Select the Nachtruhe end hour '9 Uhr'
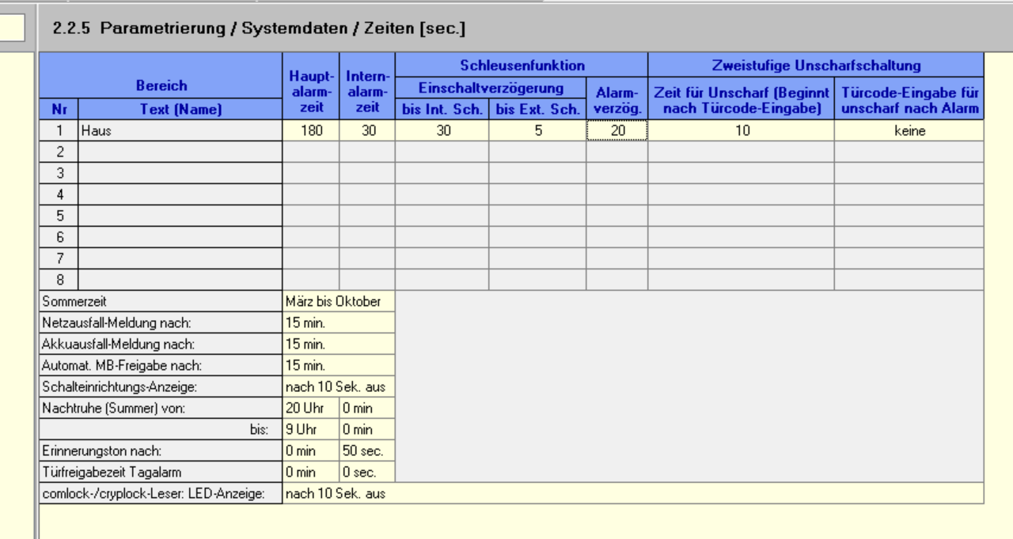1013x539 pixels. [310, 429]
